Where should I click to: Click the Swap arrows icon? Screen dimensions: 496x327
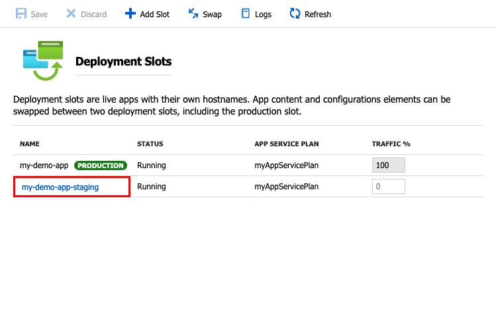[x=193, y=13]
